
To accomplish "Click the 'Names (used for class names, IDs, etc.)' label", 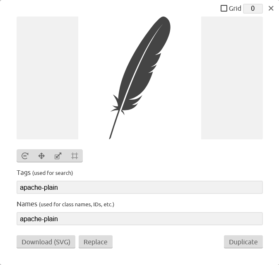I will click(x=65, y=204).
